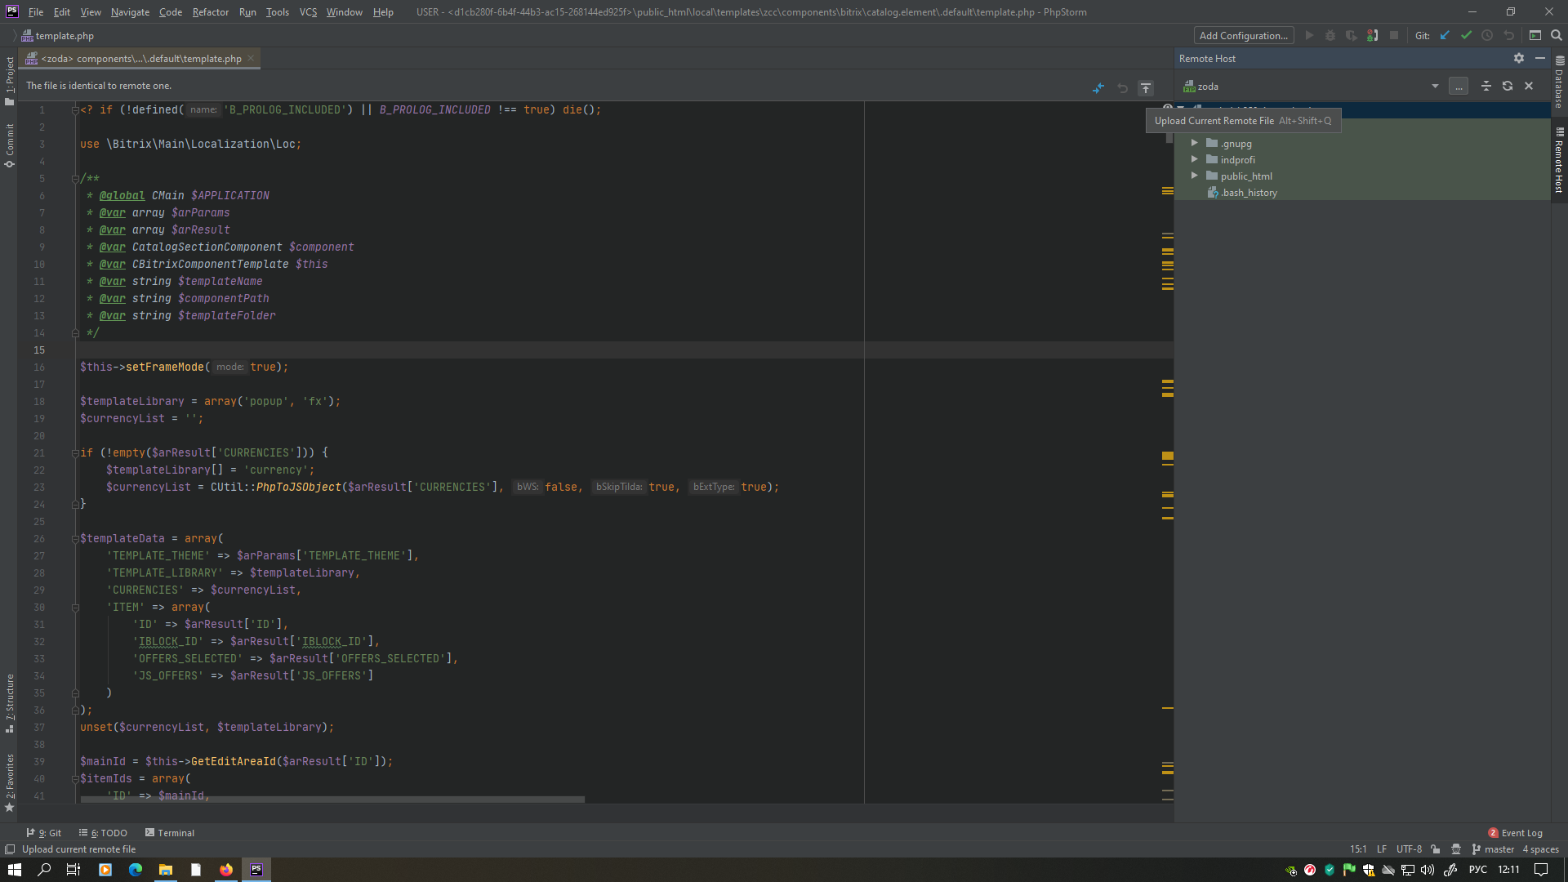Click the tool windows quick access icon
The image size is (1568, 882).
coord(10,849)
